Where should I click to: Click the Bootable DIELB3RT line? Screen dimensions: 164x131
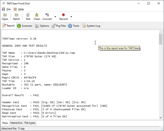coord(35,85)
